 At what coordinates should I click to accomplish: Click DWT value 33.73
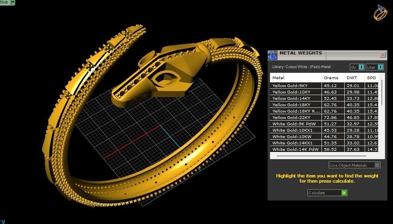353,98
